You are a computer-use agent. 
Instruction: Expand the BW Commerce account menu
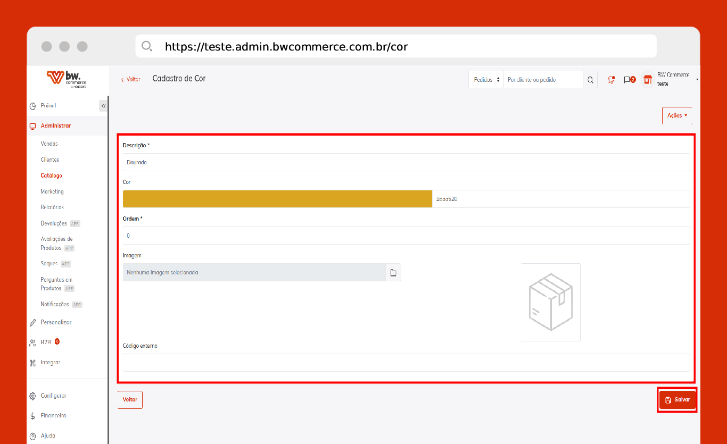697,80
